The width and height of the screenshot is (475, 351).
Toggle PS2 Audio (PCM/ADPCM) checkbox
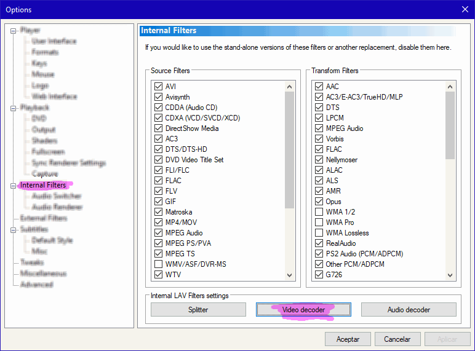(319, 253)
